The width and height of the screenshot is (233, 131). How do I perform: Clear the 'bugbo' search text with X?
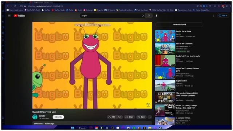tap(143, 16)
